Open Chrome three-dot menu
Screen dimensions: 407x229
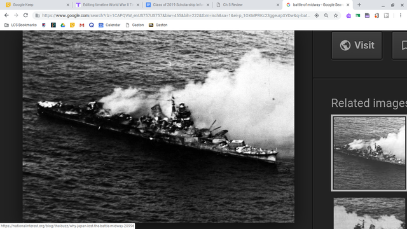coord(401,15)
